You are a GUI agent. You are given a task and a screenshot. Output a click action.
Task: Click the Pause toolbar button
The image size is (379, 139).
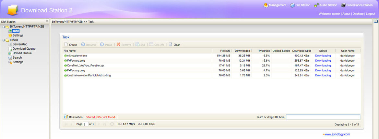point(106,45)
